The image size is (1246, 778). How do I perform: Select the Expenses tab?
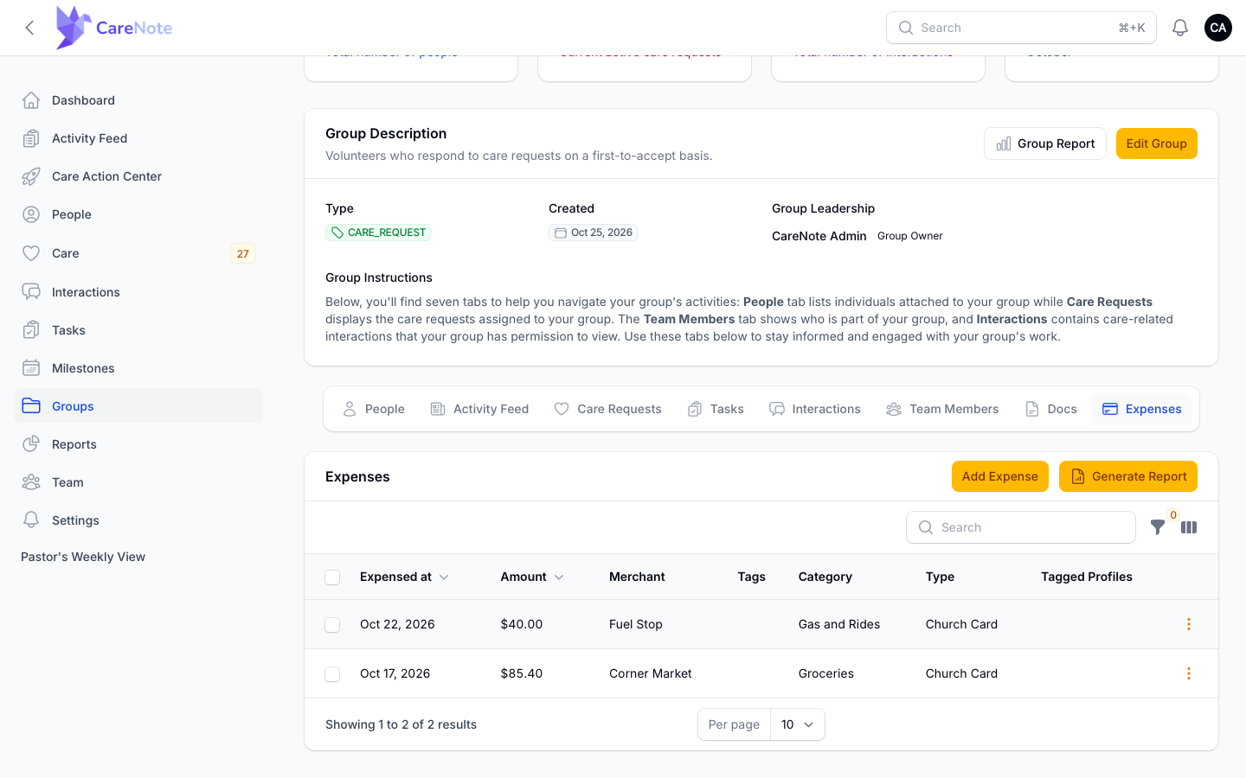[1142, 409]
